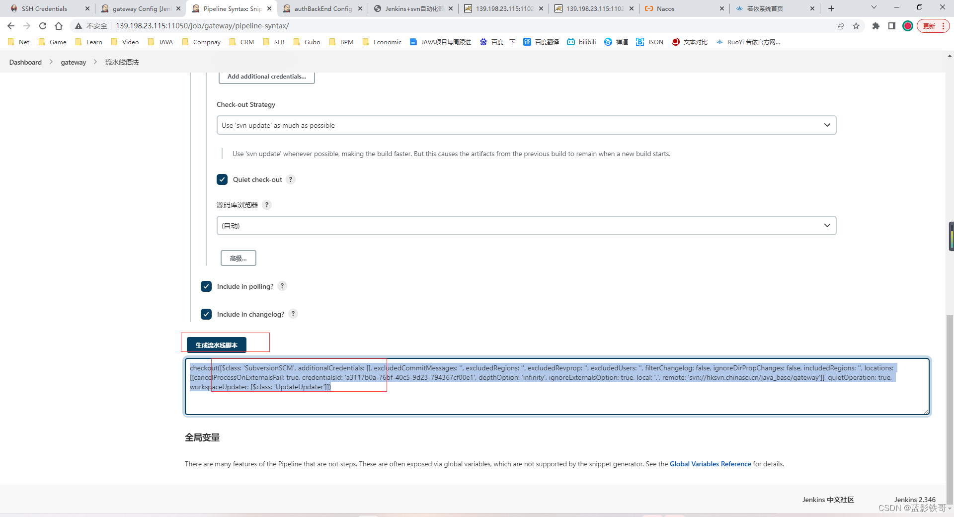
Task: Open the Game bookmarks folder
Action: click(53, 42)
